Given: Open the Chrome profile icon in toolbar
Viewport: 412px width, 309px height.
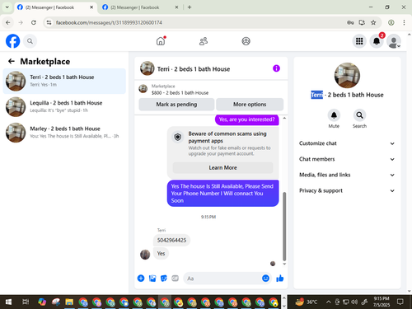Looking at the screenshot, I should click(x=391, y=22).
